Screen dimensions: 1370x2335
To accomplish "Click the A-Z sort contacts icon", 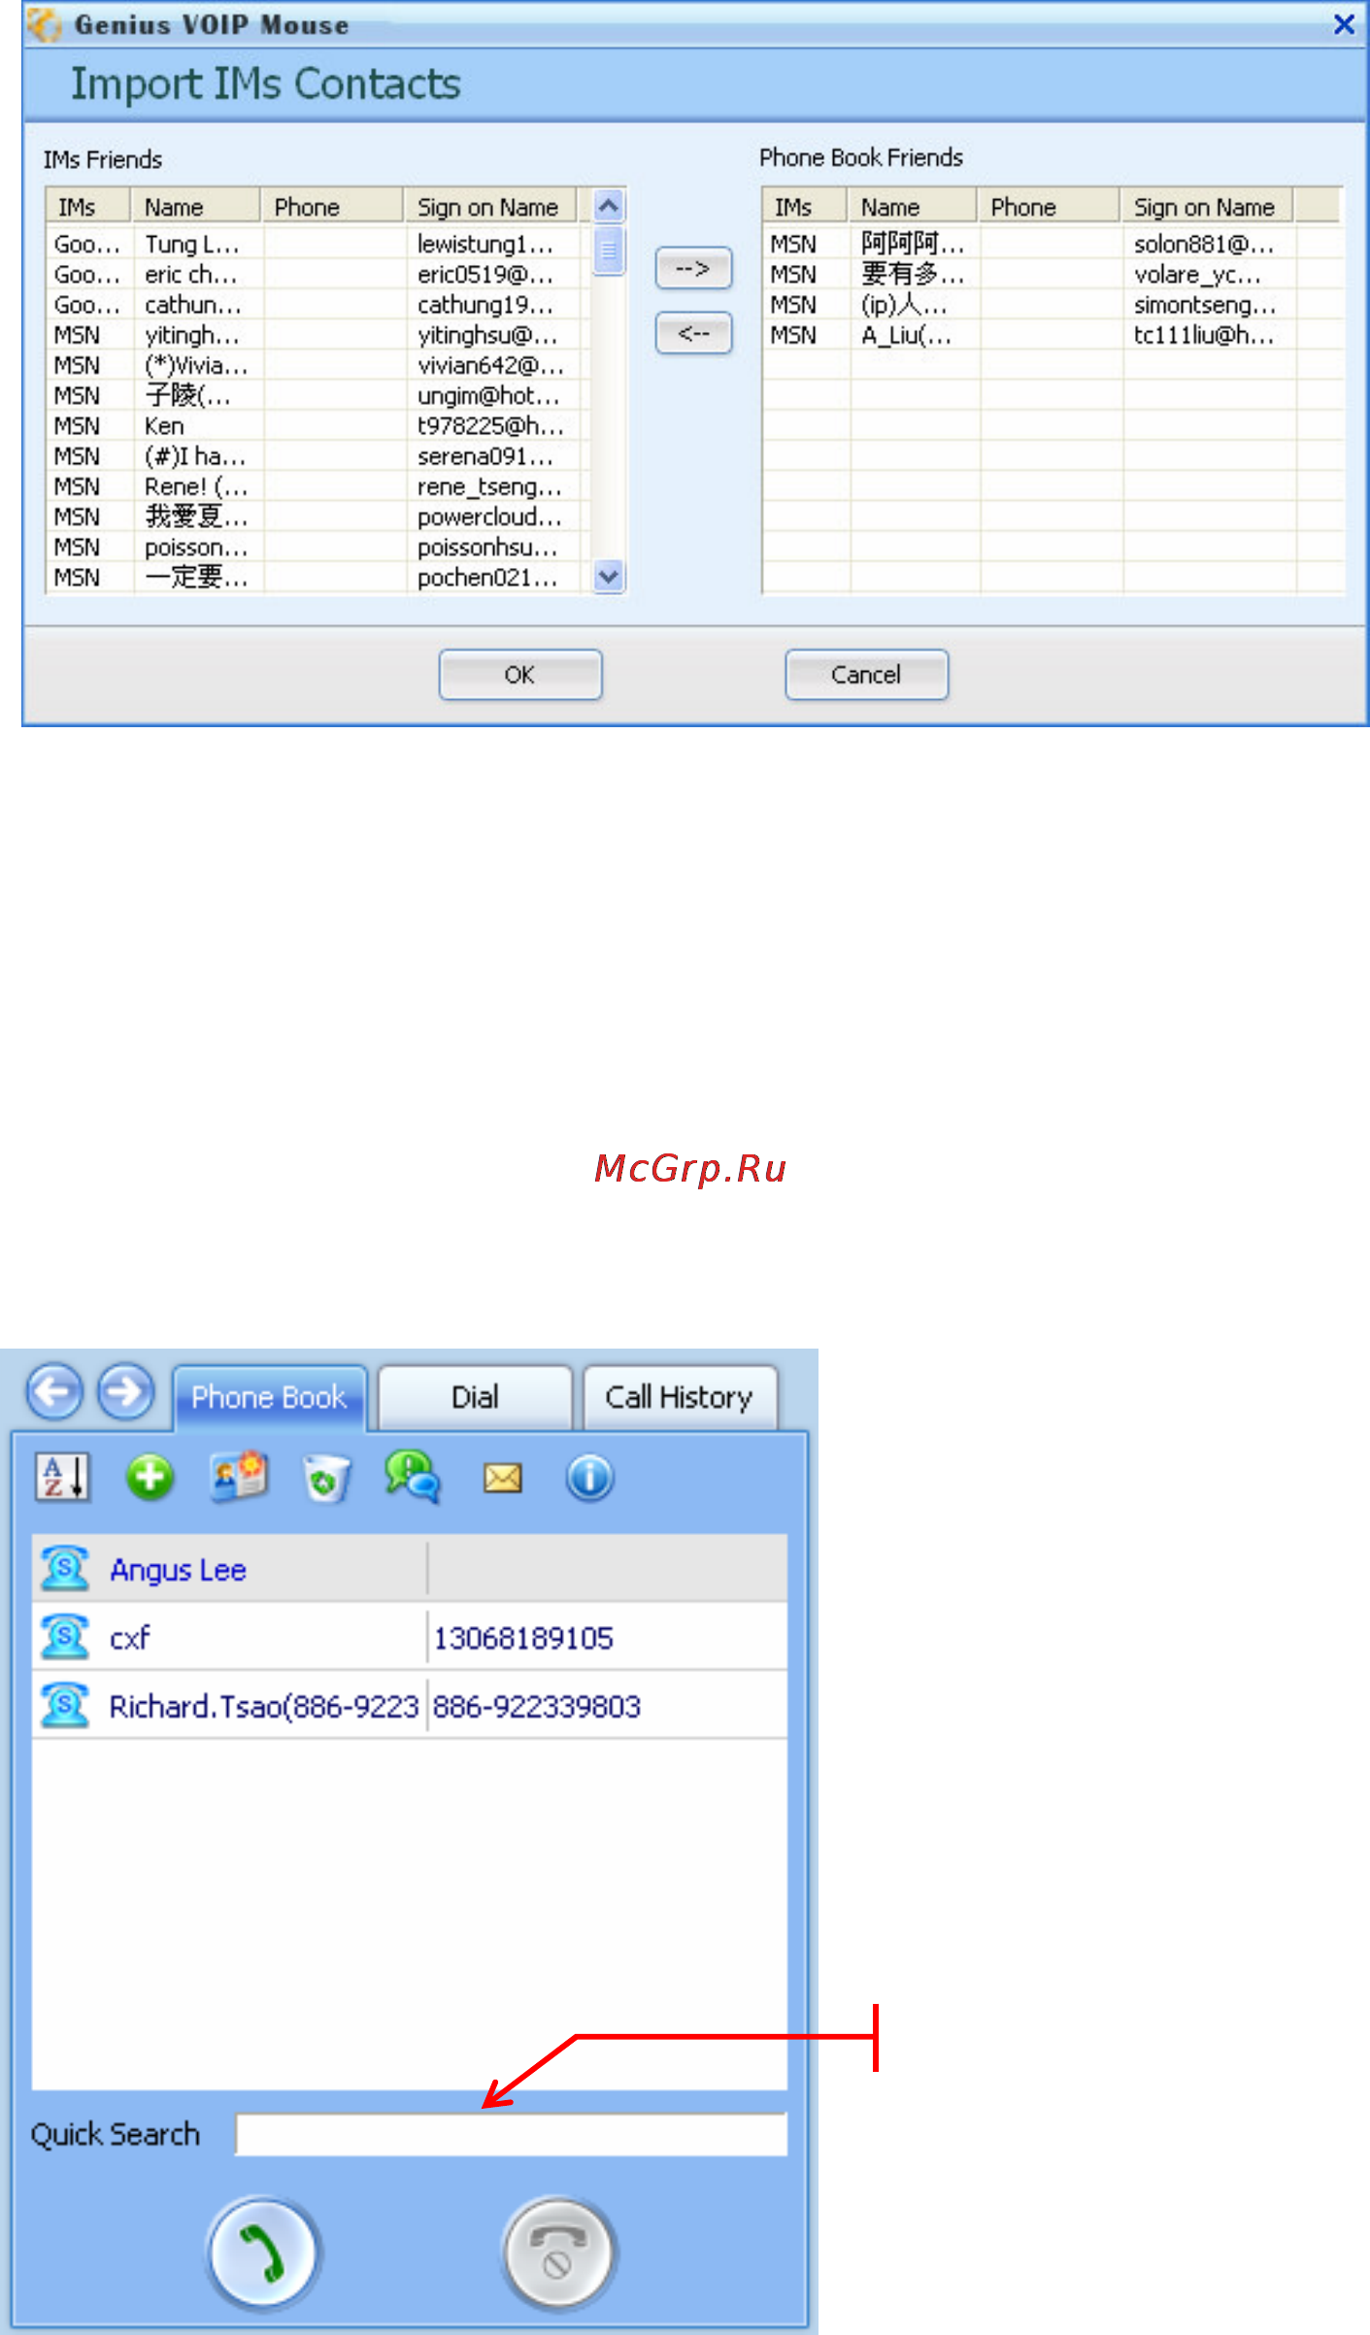I will pos(63,1478).
